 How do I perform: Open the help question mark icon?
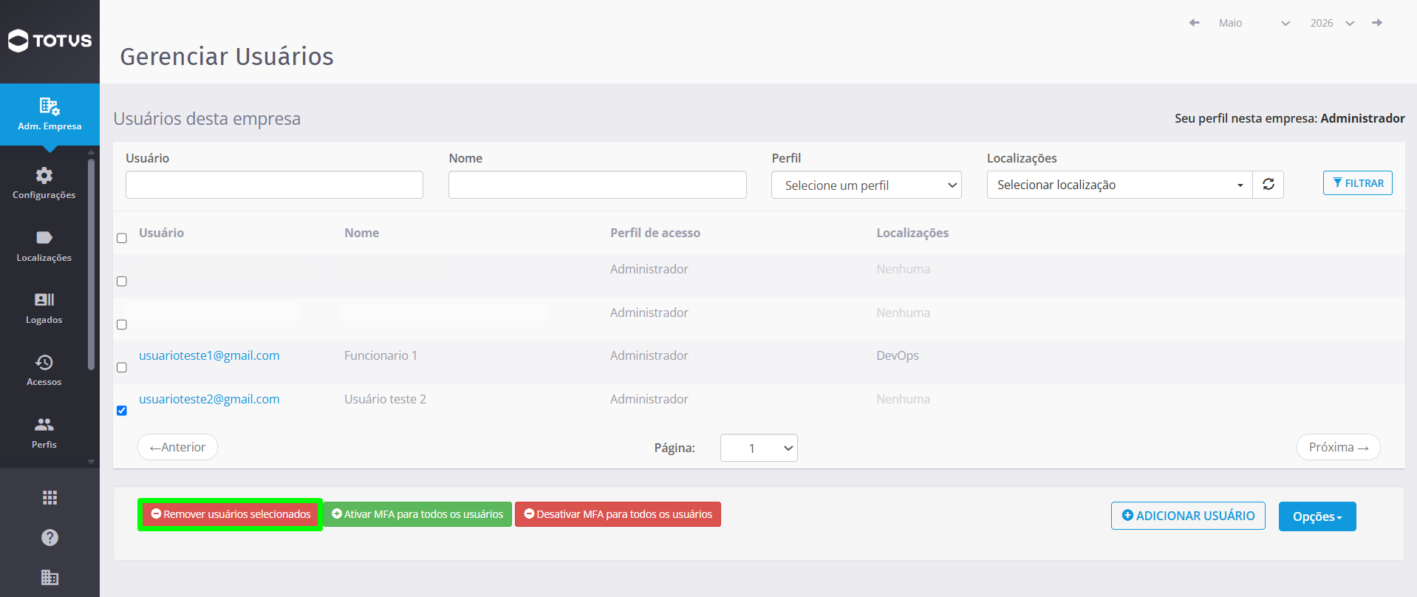(49, 537)
